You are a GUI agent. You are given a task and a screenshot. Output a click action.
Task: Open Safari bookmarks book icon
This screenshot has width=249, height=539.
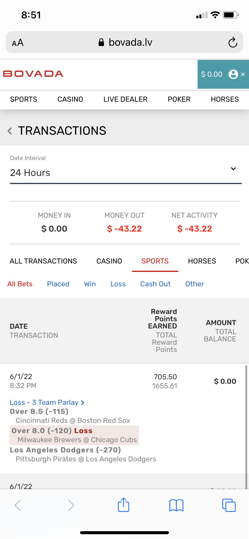pos(176,505)
